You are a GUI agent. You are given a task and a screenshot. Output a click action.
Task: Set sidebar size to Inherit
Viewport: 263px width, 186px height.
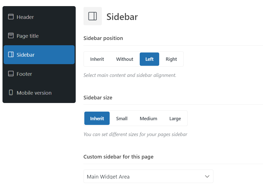[97, 119]
